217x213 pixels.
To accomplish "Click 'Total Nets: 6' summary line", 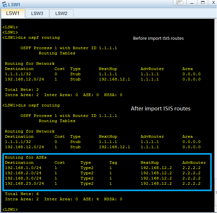I will coord(22,194).
